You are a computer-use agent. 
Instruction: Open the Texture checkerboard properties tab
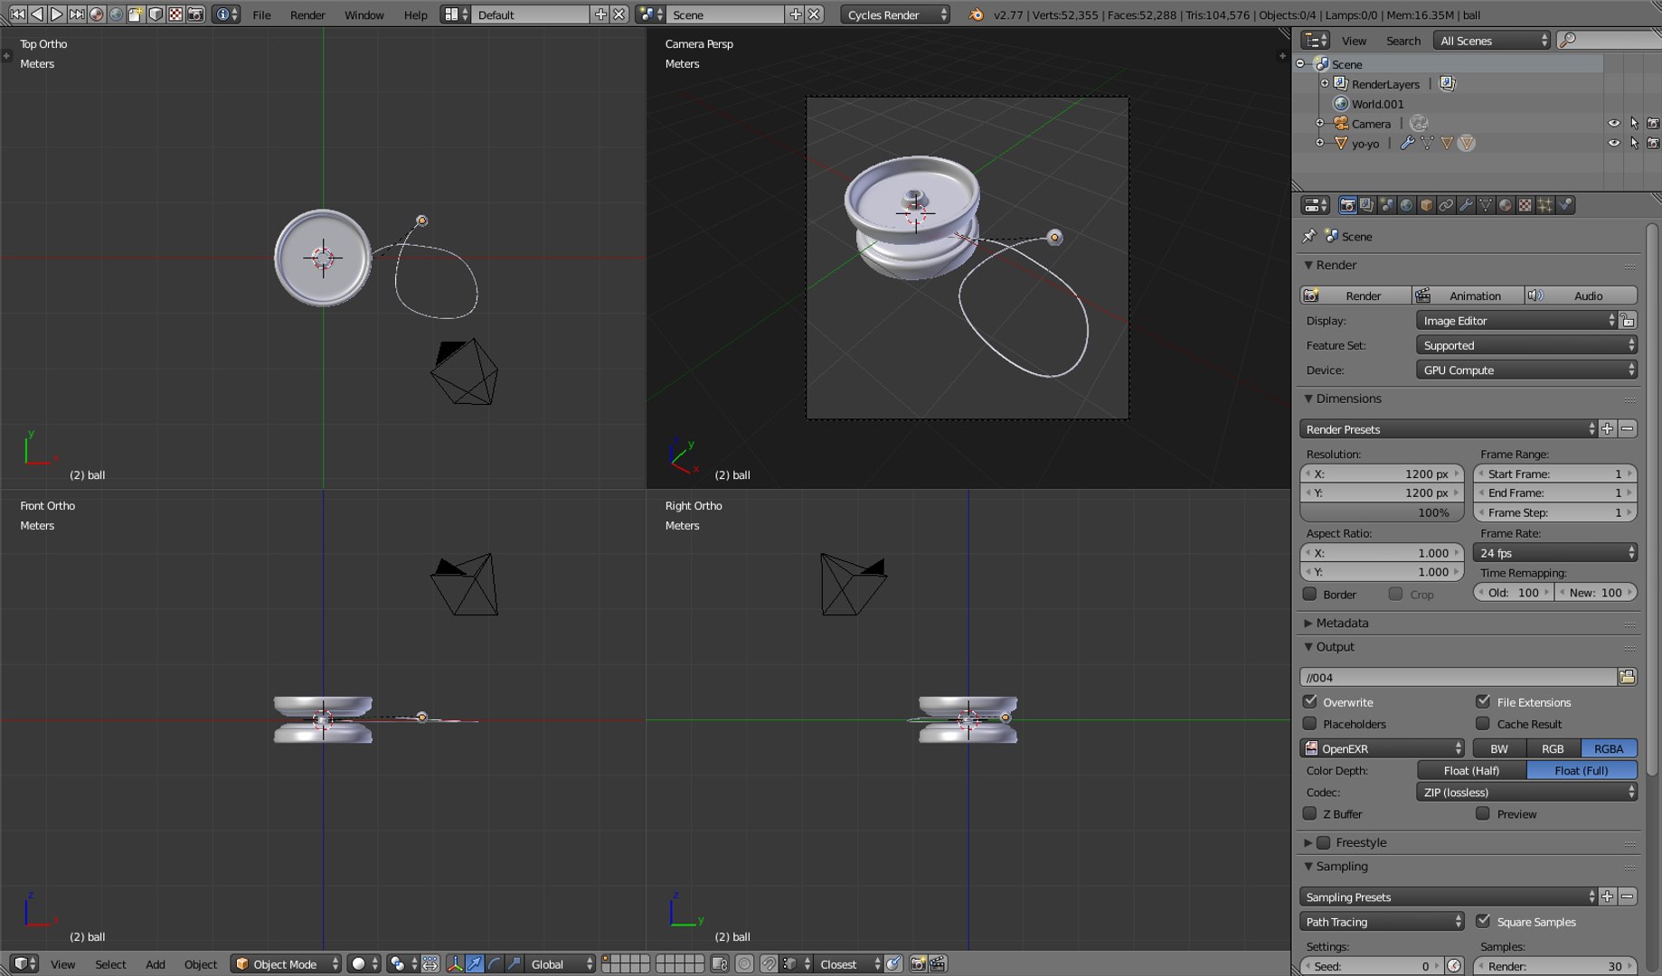click(x=1525, y=205)
